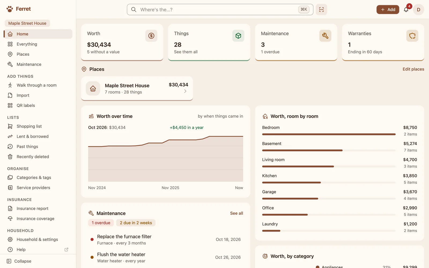Click Living room row label
This screenshot has height=268, width=429.
273,160
